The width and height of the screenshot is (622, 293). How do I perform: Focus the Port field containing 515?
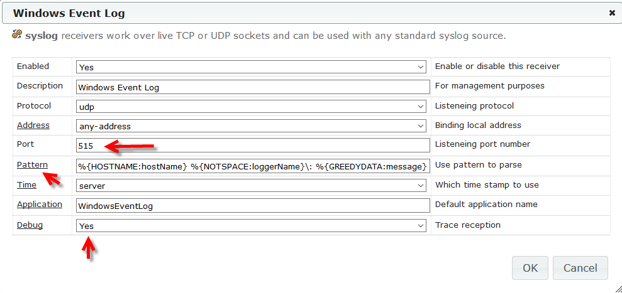tap(253, 146)
